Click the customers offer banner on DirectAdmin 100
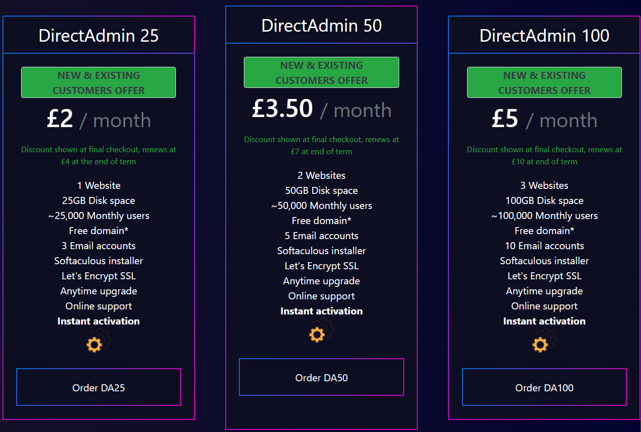The width and height of the screenshot is (641, 432). click(x=544, y=82)
